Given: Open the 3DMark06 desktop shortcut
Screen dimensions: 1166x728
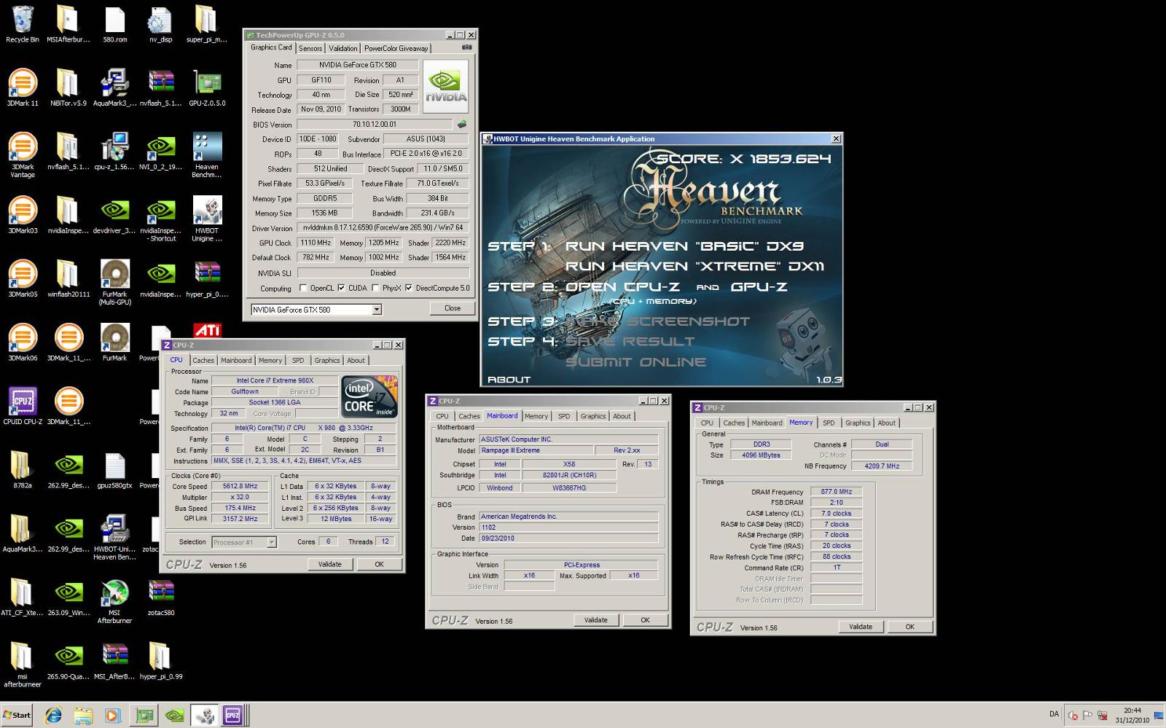Looking at the screenshot, I should pos(23,343).
